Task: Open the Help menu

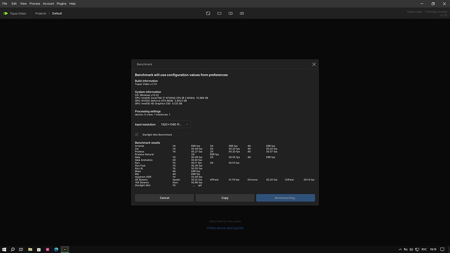Action: 73,4
